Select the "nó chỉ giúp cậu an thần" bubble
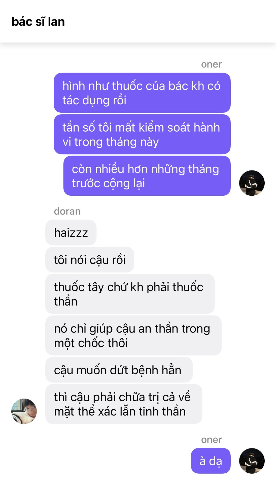The width and height of the screenshot is (276, 484). pos(133,336)
